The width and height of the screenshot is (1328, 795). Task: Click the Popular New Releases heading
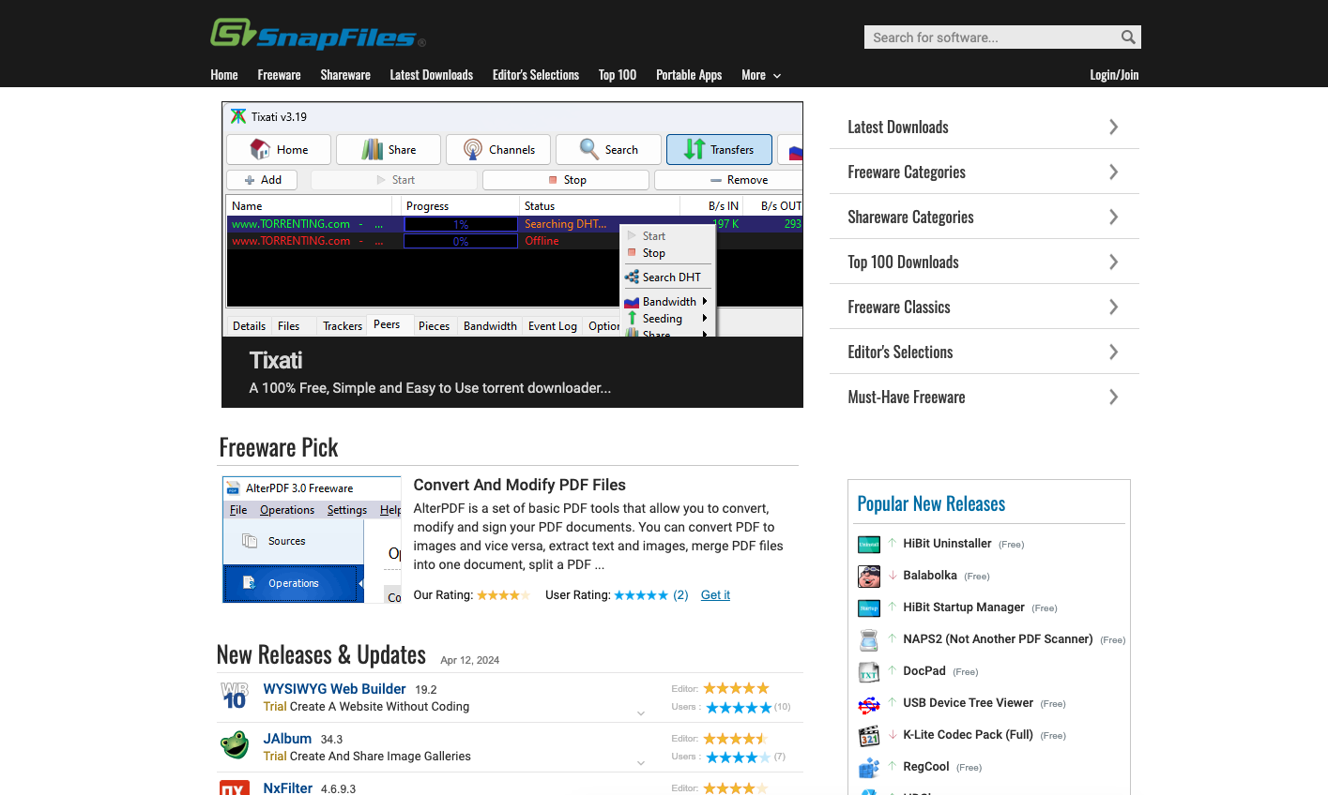(931, 504)
